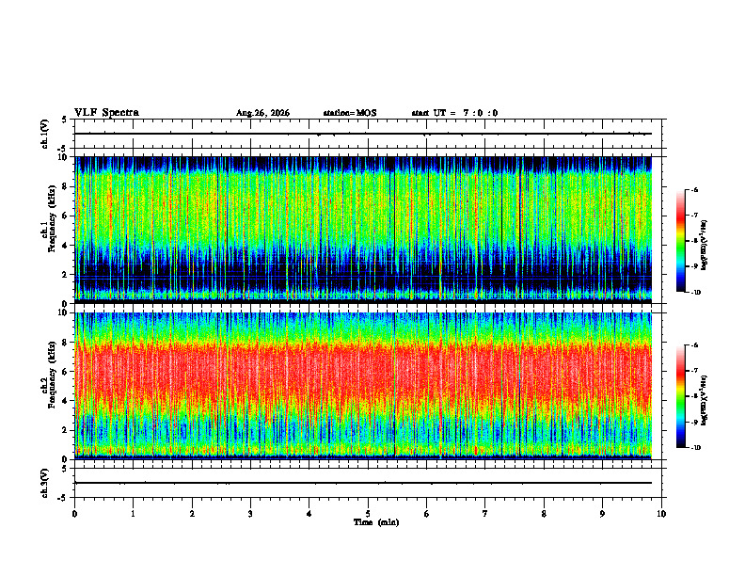Click the ch.2 frequency axis "6" tick label
This screenshot has width=745, height=576.
tap(65, 372)
